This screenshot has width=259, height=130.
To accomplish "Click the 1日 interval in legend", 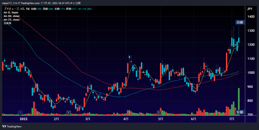I will (x=22, y=9).
